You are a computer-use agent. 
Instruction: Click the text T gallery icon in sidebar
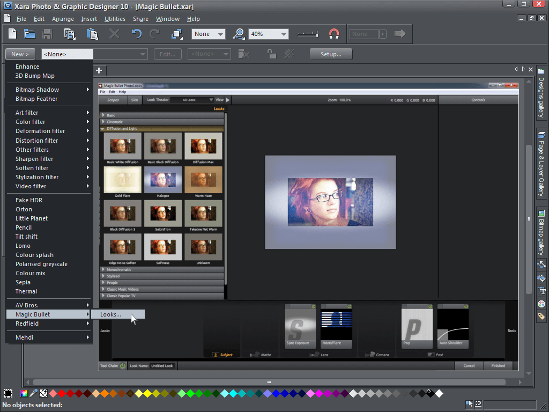pyautogui.click(x=541, y=290)
